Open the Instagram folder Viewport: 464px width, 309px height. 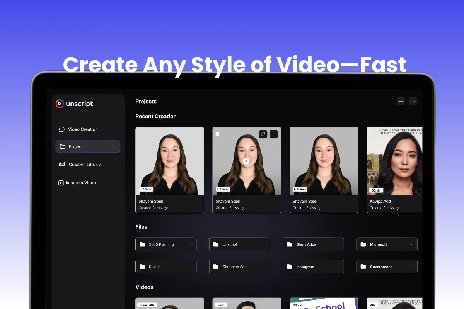click(313, 267)
